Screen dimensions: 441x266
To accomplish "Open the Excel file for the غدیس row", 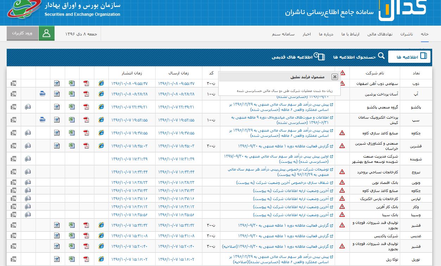I will point(72,235).
